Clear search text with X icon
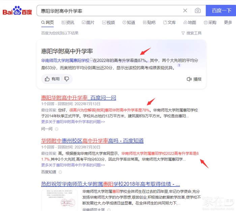This screenshot has width=236, height=211. [185, 11]
